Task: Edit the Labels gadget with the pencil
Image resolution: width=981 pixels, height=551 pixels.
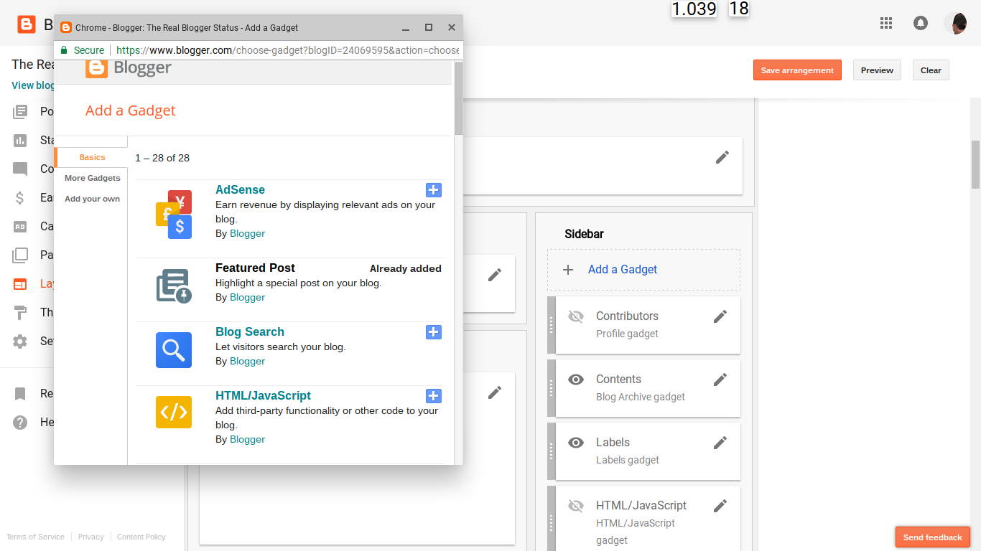Action: pos(720,443)
